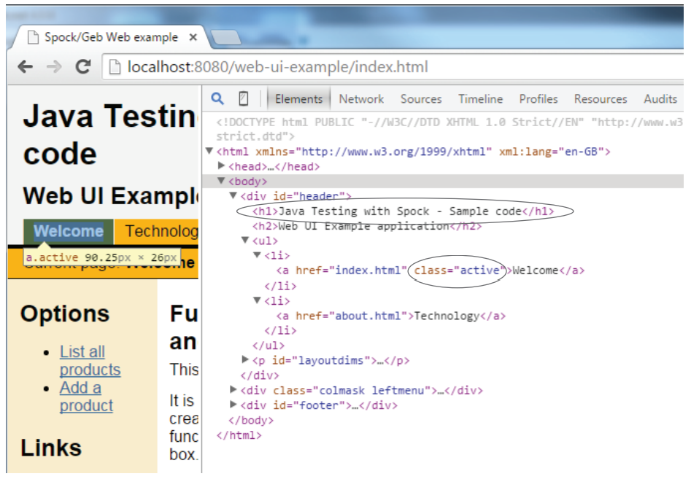Screen dimensions: 691x479
Task: Reload the page with the refresh icon
Action: pos(83,67)
